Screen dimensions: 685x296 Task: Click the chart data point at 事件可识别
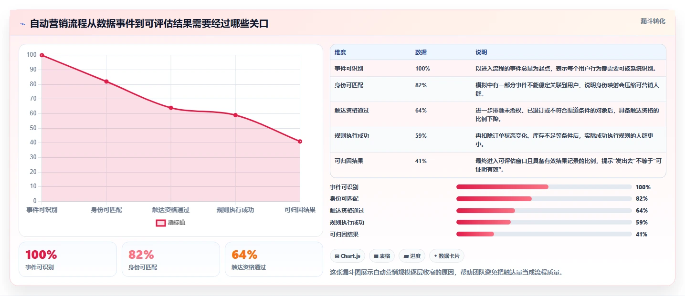point(42,55)
